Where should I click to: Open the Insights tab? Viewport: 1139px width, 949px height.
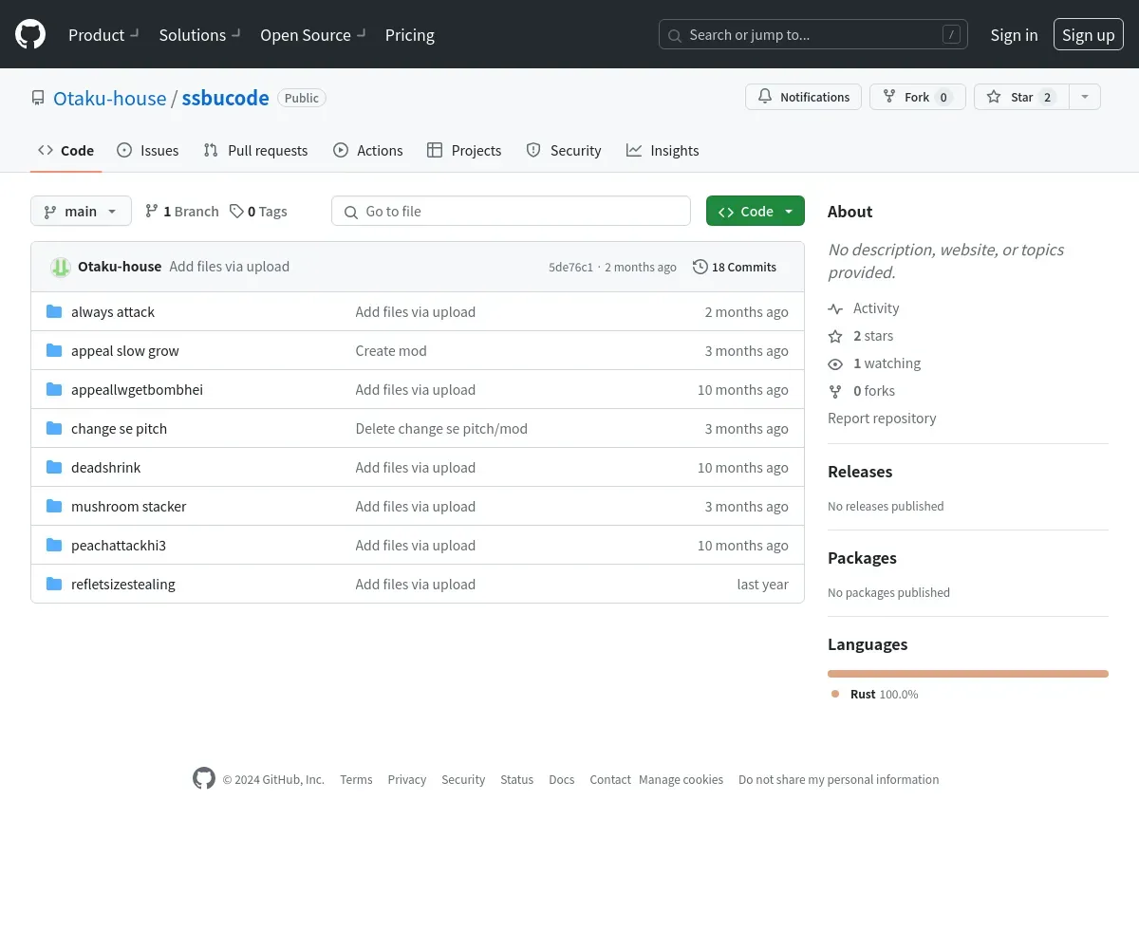663,150
